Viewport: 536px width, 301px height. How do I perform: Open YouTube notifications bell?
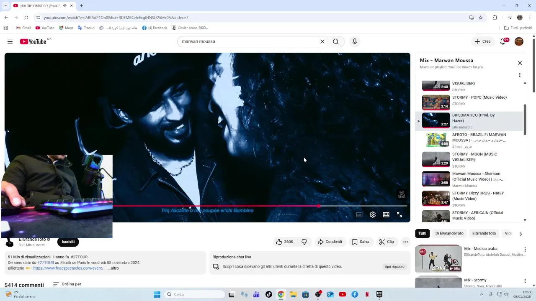pos(504,41)
